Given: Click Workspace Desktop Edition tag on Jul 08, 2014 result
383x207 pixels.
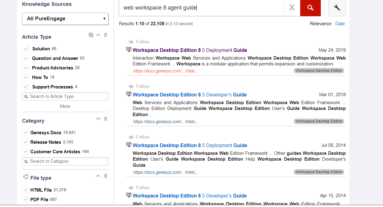Looking at the screenshot, I should pos(319,172).
